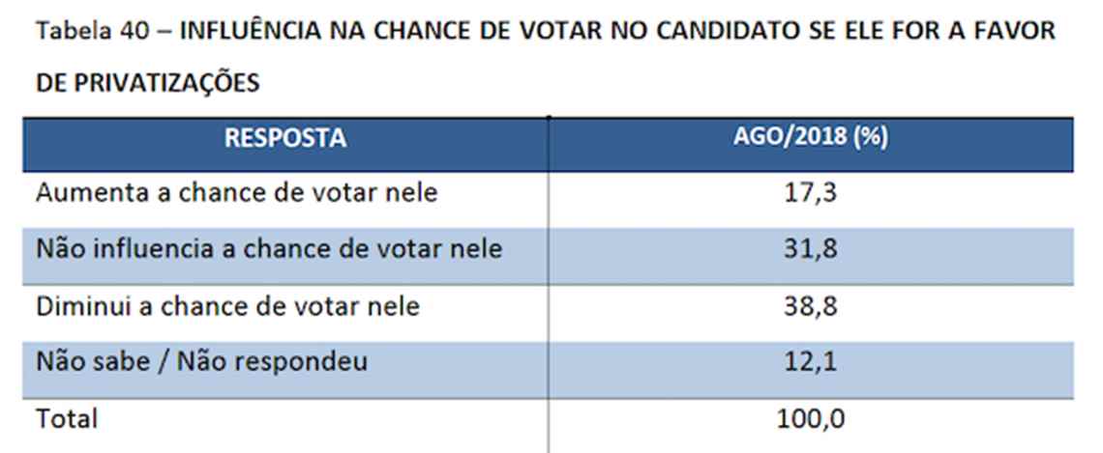Click the 'Diminui a chance de votar nele' row
This screenshot has height=453, width=1103.
[227, 307]
